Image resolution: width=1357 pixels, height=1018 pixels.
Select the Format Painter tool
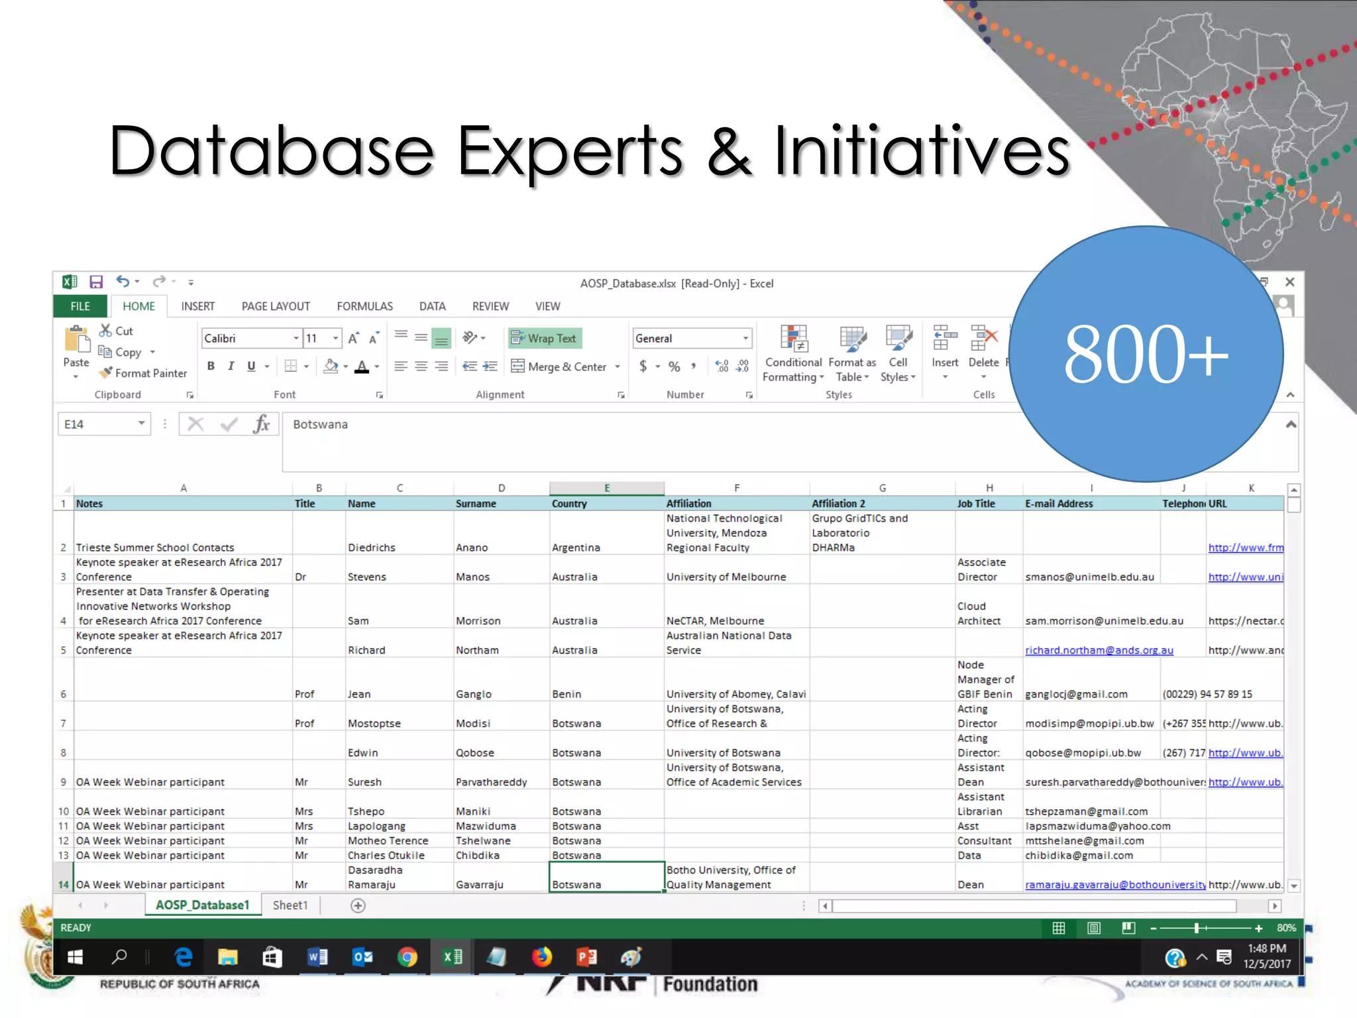(x=143, y=373)
